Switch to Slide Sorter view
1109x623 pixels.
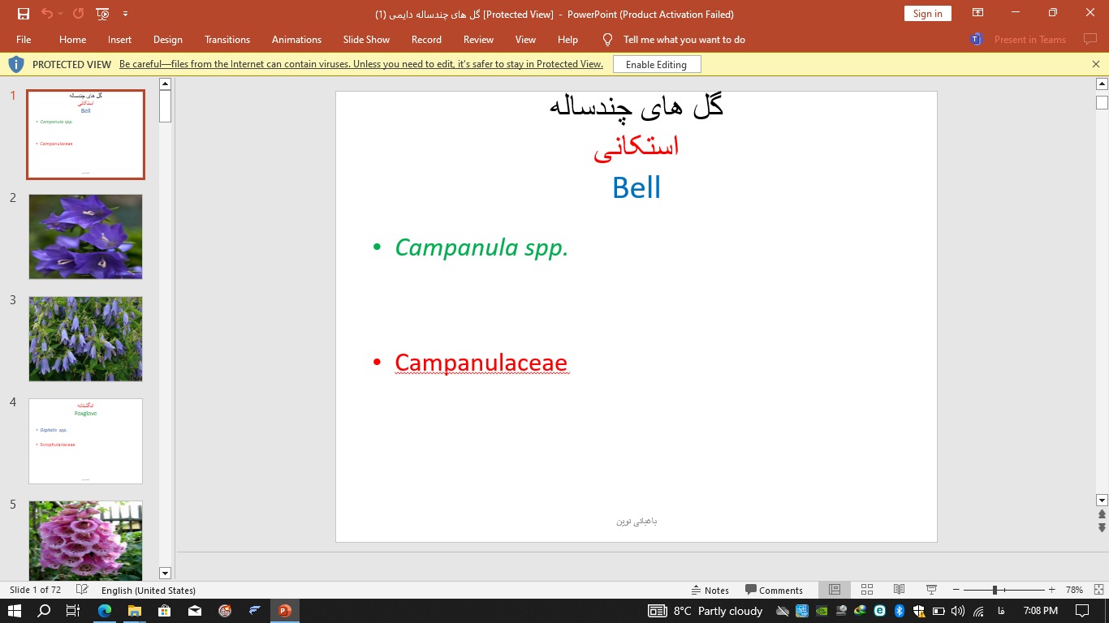[x=866, y=590]
